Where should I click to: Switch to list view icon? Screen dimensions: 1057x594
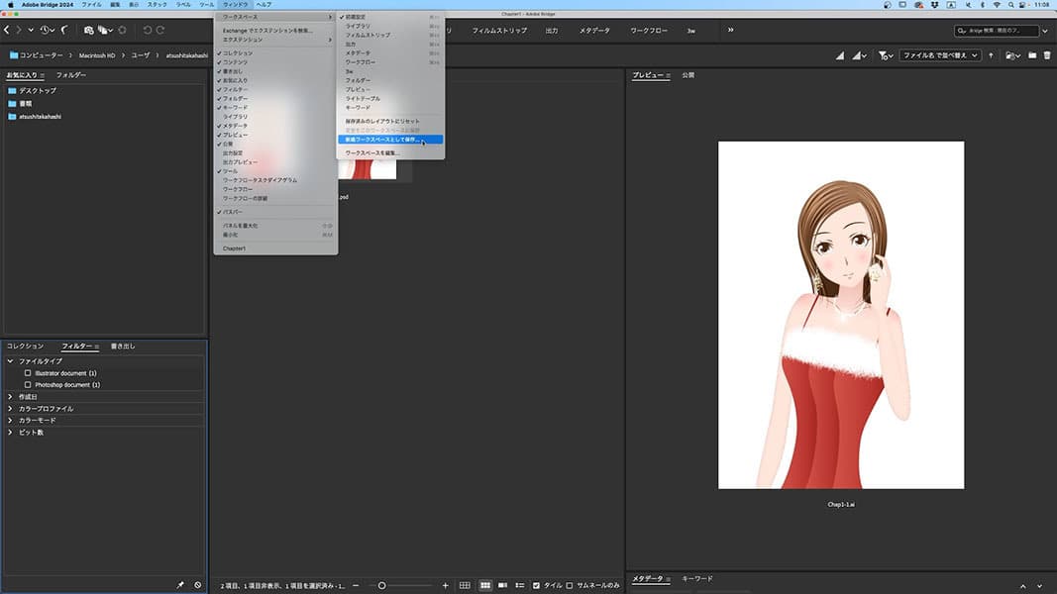tap(520, 585)
